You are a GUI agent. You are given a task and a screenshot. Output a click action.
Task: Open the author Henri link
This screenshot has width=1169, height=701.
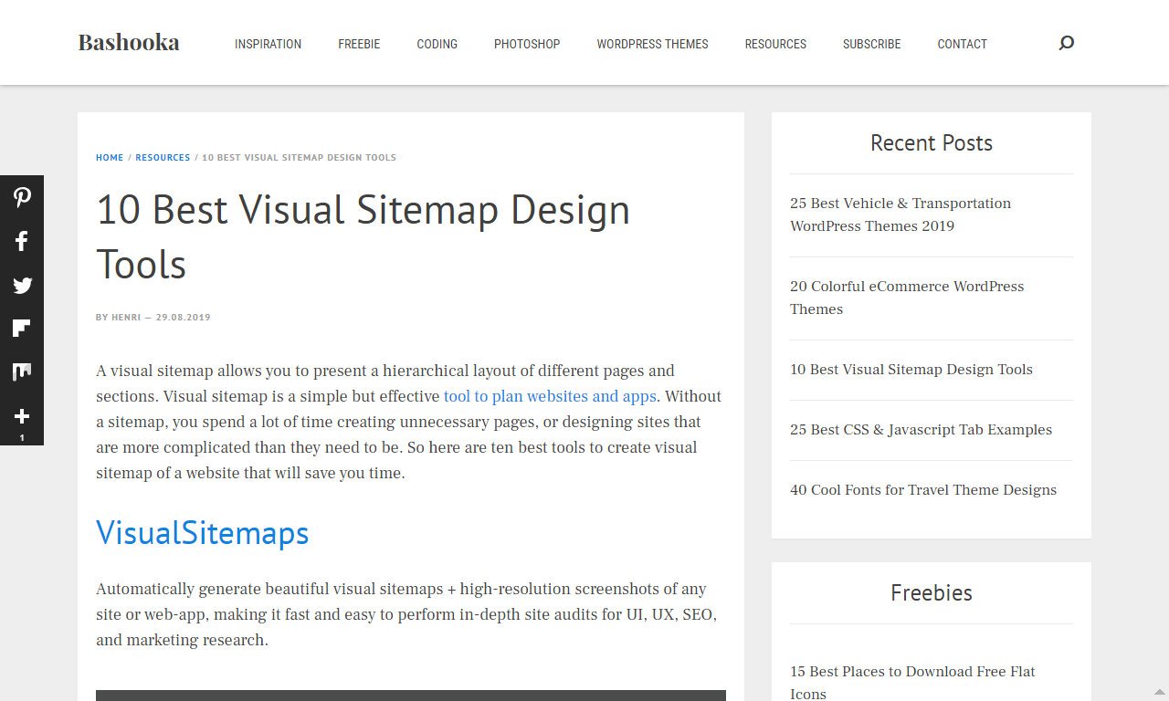point(126,318)
